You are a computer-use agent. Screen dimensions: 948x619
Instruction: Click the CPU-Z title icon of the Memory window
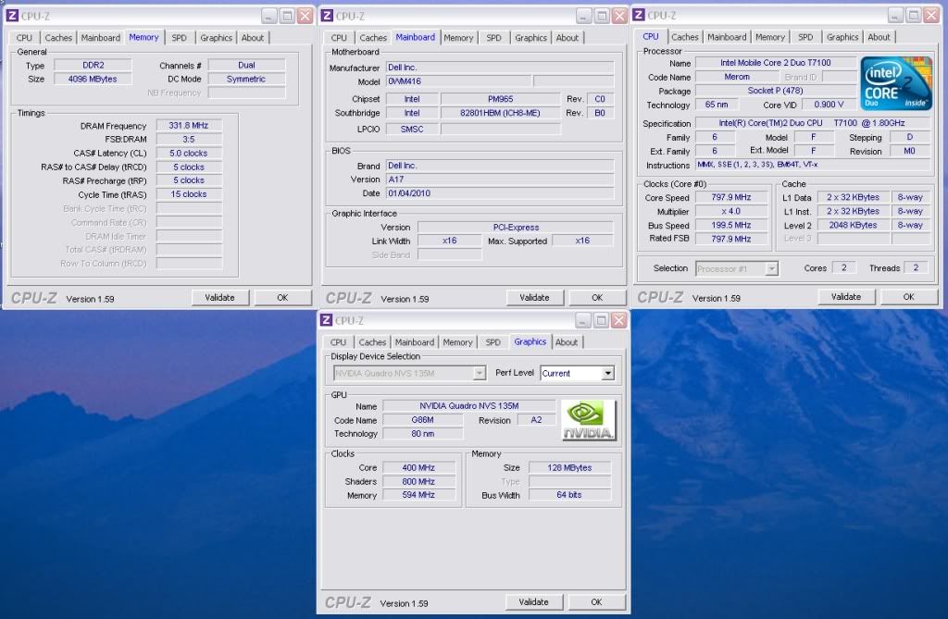click(13, 16)
